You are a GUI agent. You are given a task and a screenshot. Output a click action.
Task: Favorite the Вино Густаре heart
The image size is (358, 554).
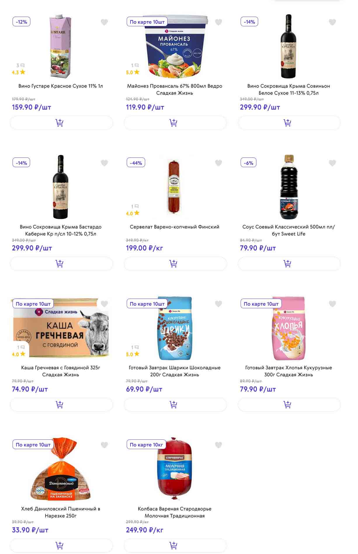point(104,22)
